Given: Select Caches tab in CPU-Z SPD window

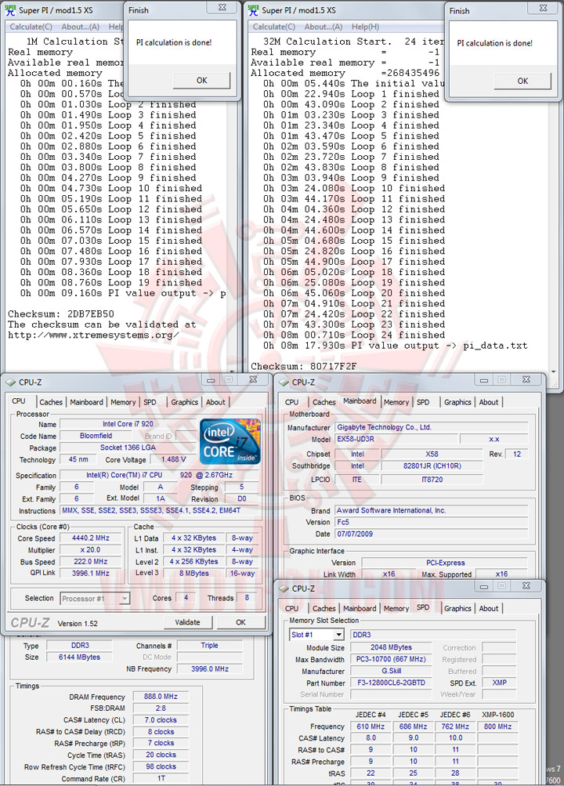Looking at the screenshot, I should tap(324, 608).
